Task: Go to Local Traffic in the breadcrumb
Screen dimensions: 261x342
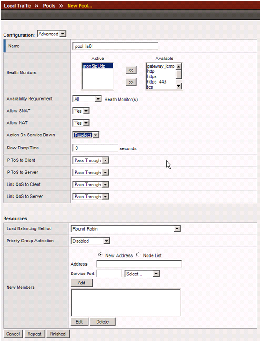Action: click(17, 6)
